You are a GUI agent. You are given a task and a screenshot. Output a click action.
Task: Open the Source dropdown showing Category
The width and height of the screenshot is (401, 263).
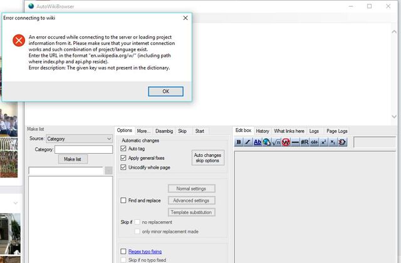coord(80,139)
